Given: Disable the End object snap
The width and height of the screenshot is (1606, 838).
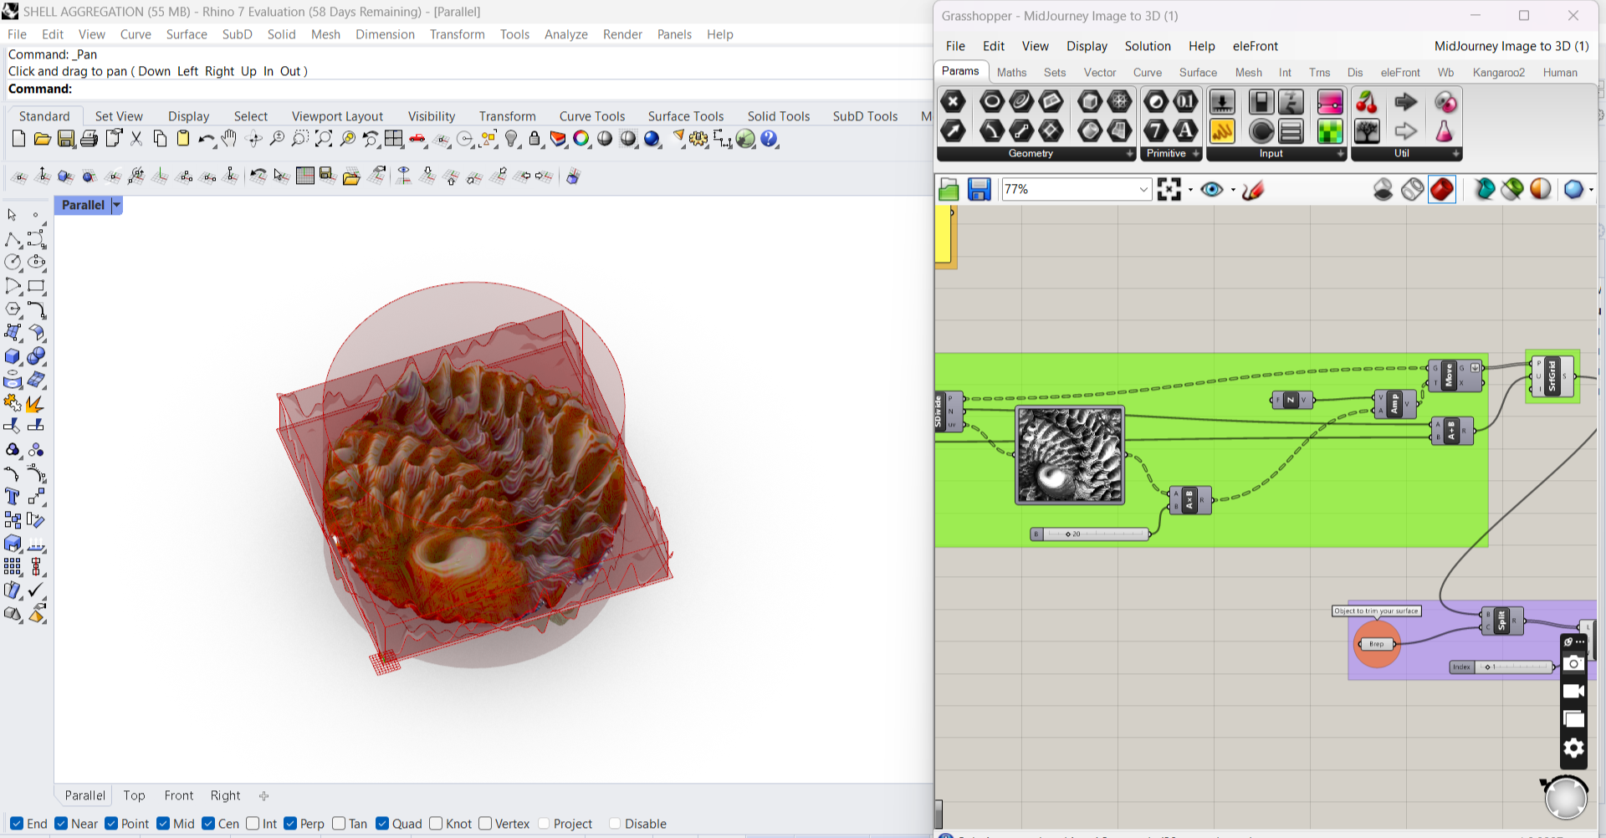Looking at the screenshot, I should tap(17, 824).
